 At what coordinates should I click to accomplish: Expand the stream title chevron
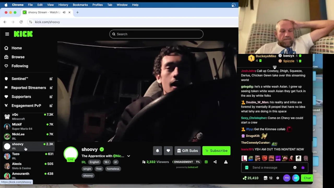128,156
